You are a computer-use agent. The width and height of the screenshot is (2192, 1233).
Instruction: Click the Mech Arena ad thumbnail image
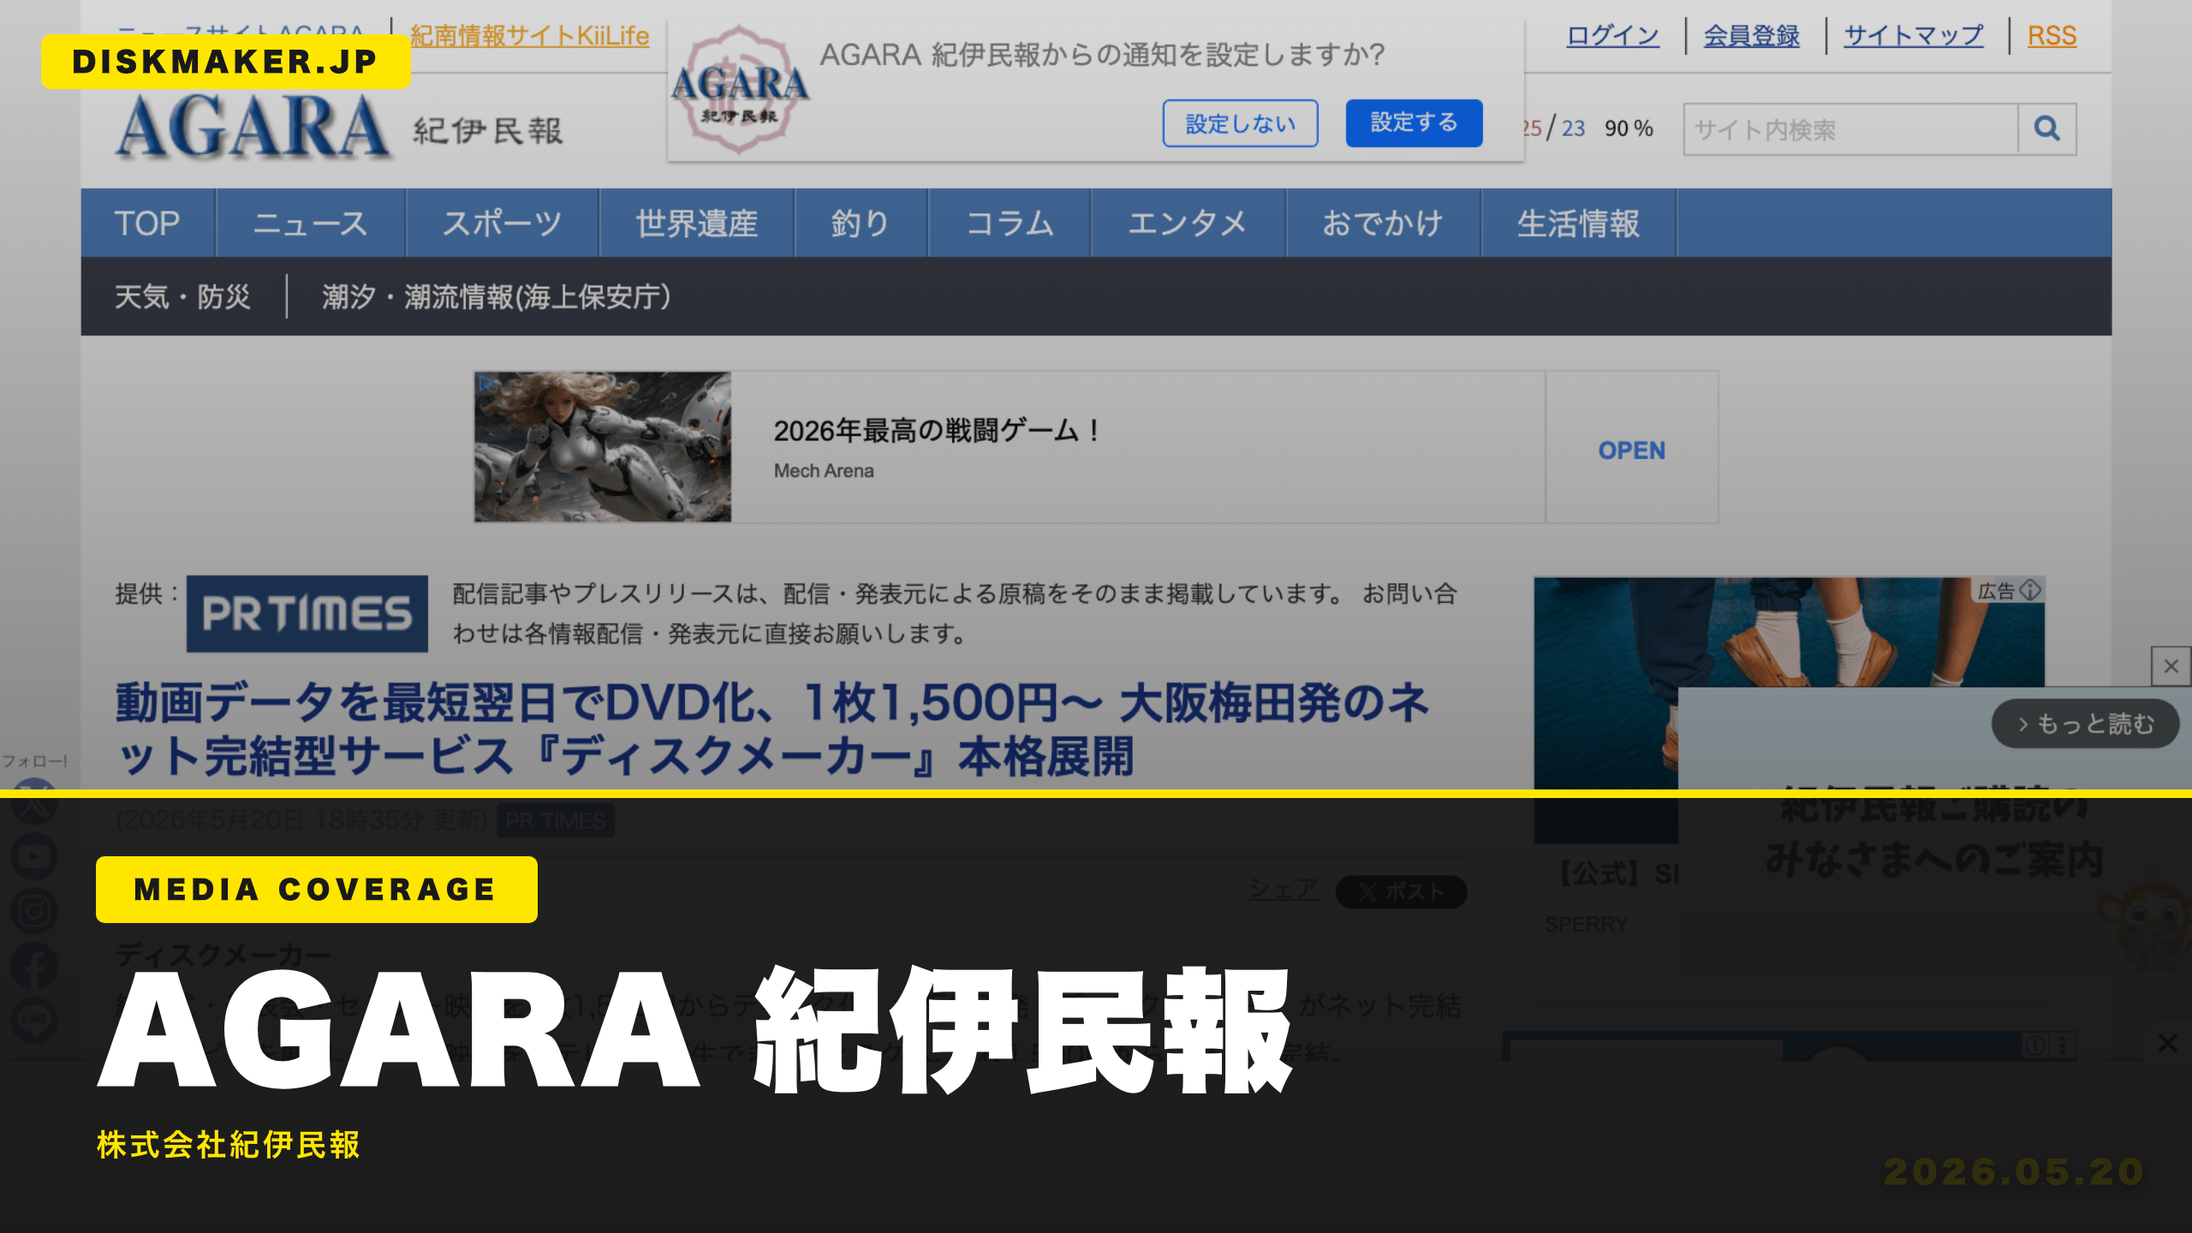[x=603, y=447]
